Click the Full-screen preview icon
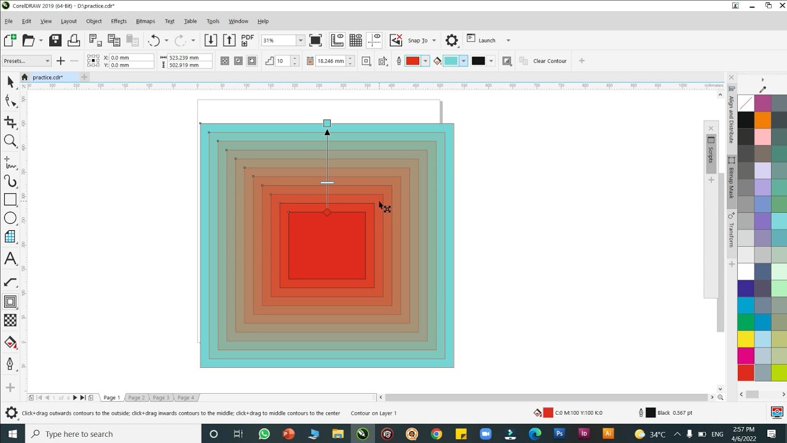 pos(315,41)
